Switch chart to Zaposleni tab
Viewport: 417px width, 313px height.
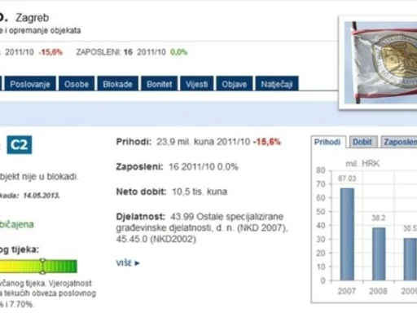pos(399,142)
